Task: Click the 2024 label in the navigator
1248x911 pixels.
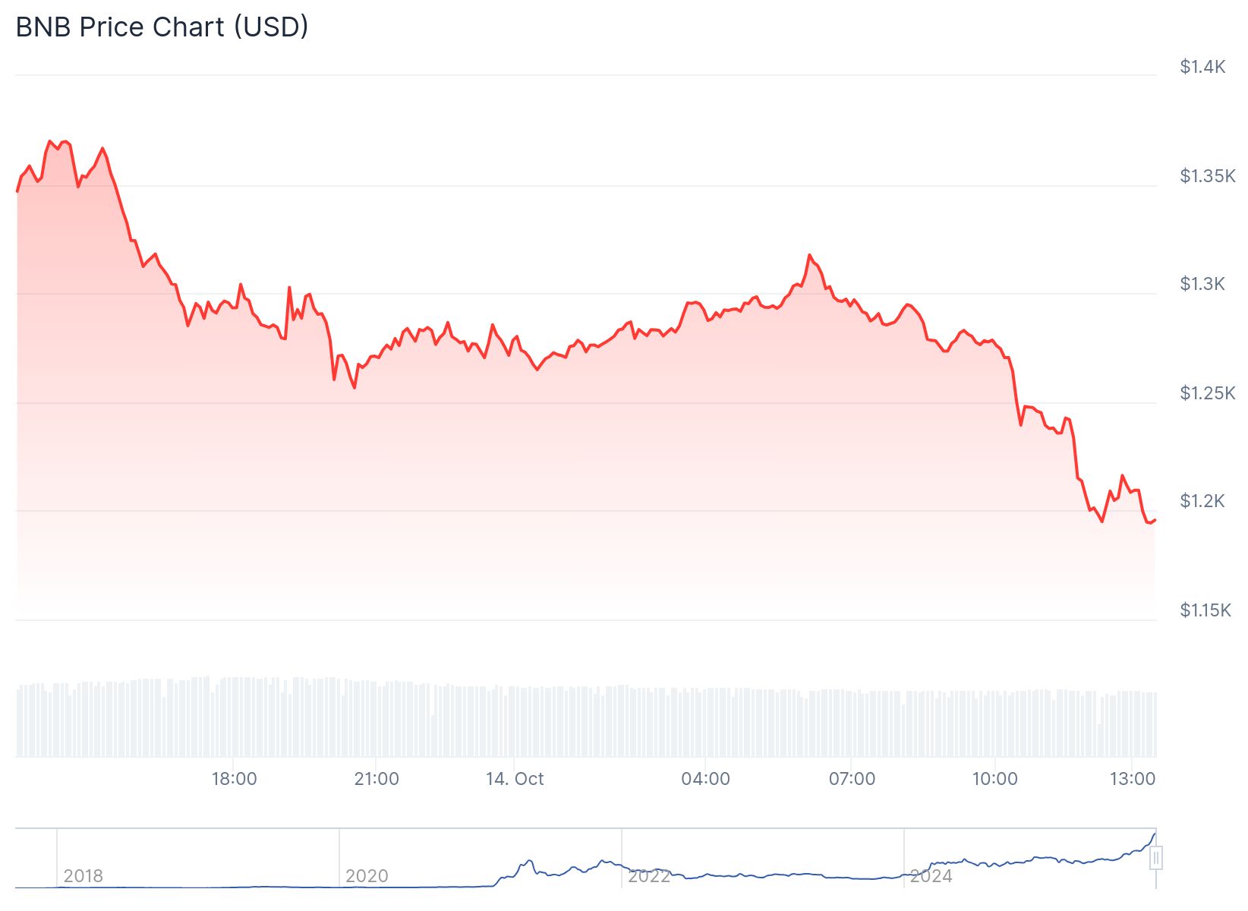Action: 931,876
